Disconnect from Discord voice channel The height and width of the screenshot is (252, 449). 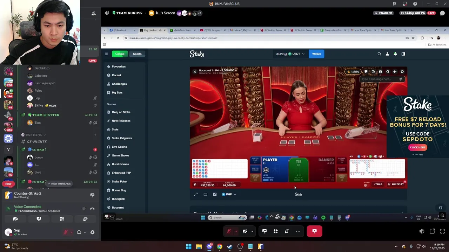[x=92, y=209]
